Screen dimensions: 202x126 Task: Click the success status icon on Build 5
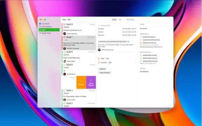pos(64,65)
